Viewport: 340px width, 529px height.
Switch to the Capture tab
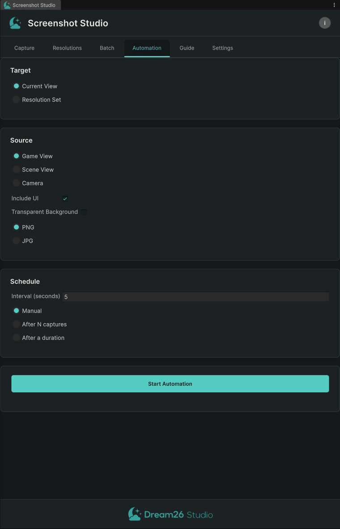pos(24,48)
